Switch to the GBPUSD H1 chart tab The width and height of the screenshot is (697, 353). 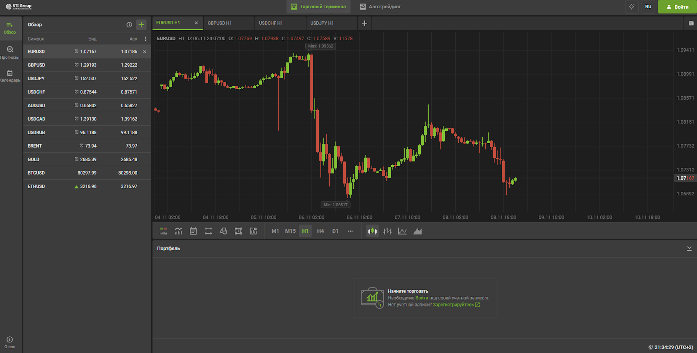(x=220, y=23)
